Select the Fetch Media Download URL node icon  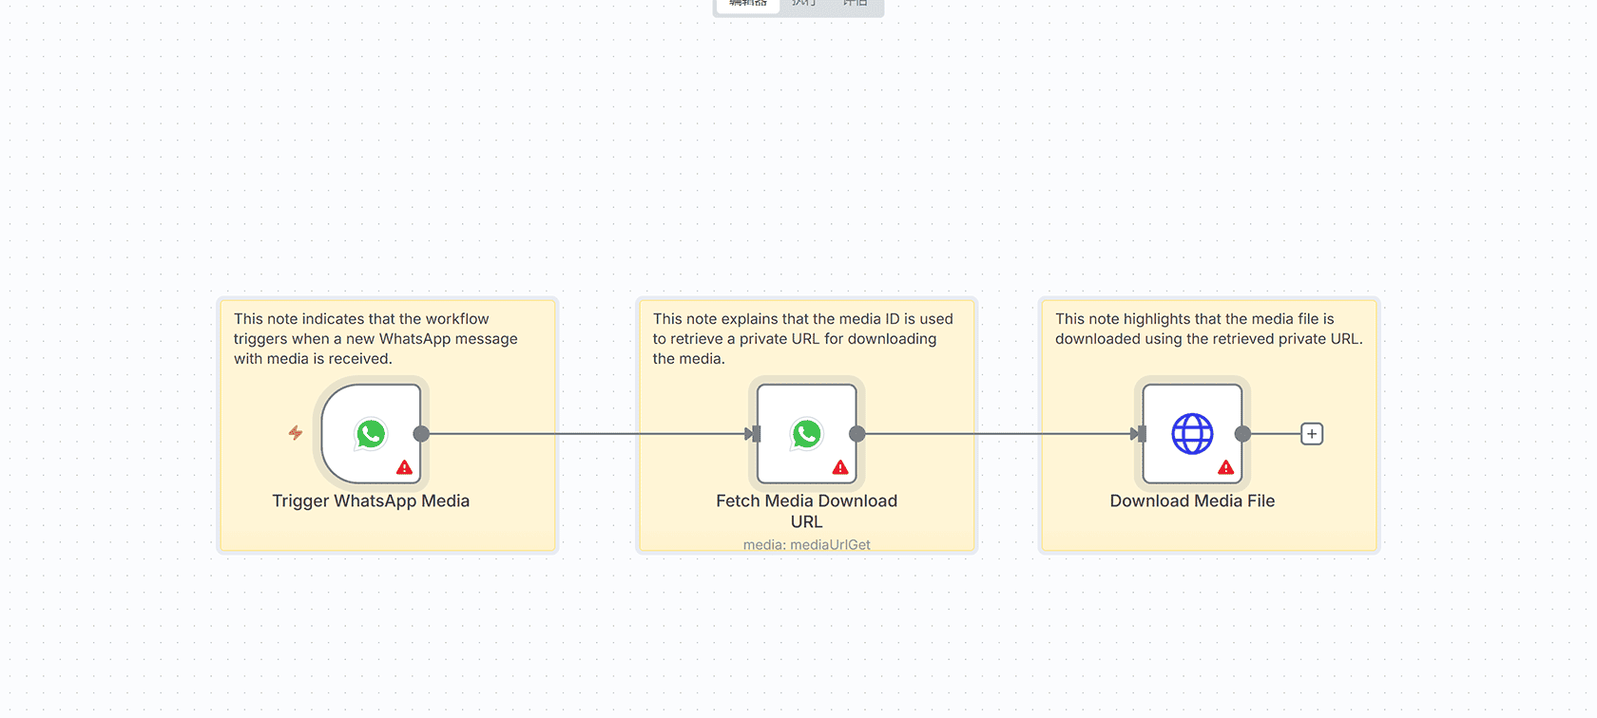806,434
